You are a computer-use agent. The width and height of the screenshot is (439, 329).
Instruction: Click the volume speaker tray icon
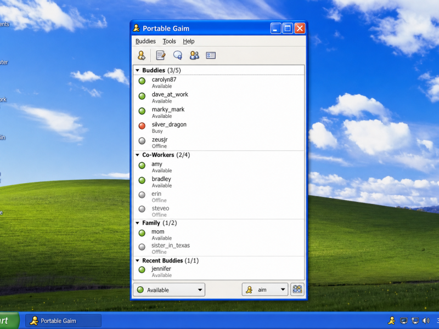[426, 321]
